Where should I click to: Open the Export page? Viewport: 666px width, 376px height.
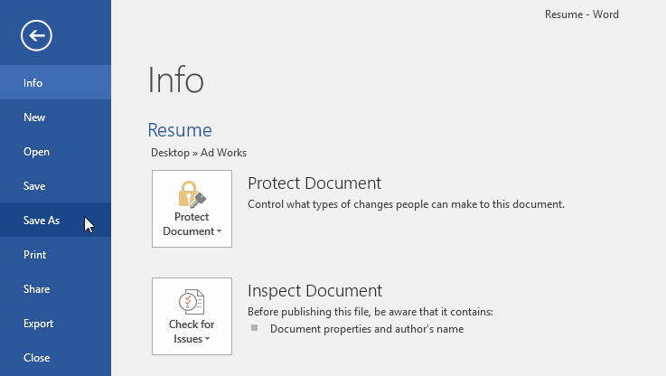tap(38, 324)
